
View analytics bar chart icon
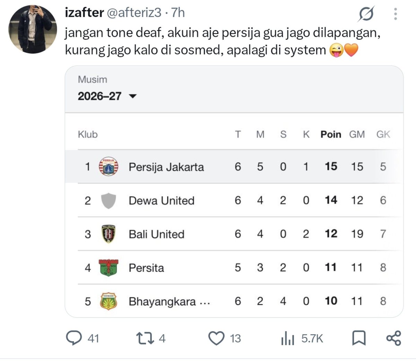pos(287,338)
